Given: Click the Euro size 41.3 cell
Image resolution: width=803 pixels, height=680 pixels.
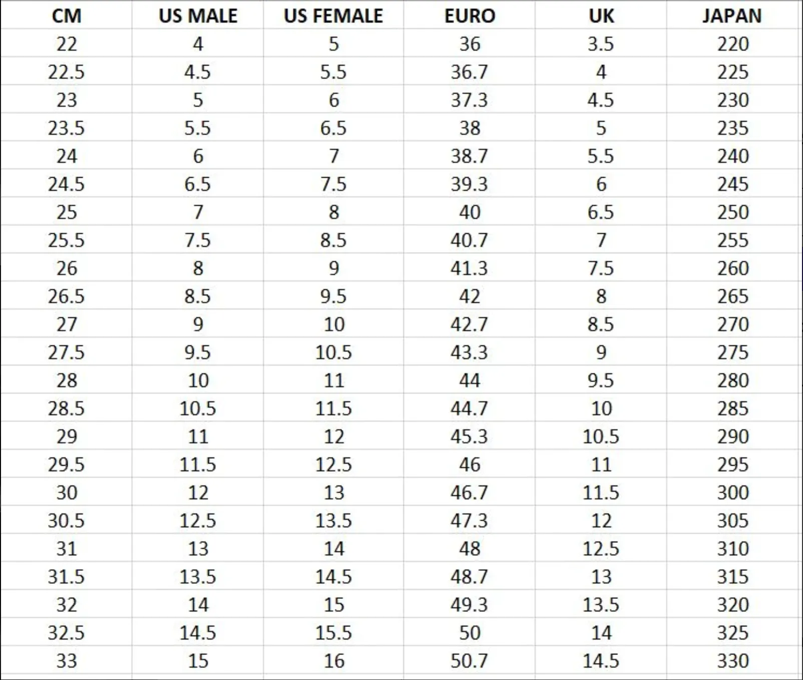Looking at the screenshot, I should 470,268.
